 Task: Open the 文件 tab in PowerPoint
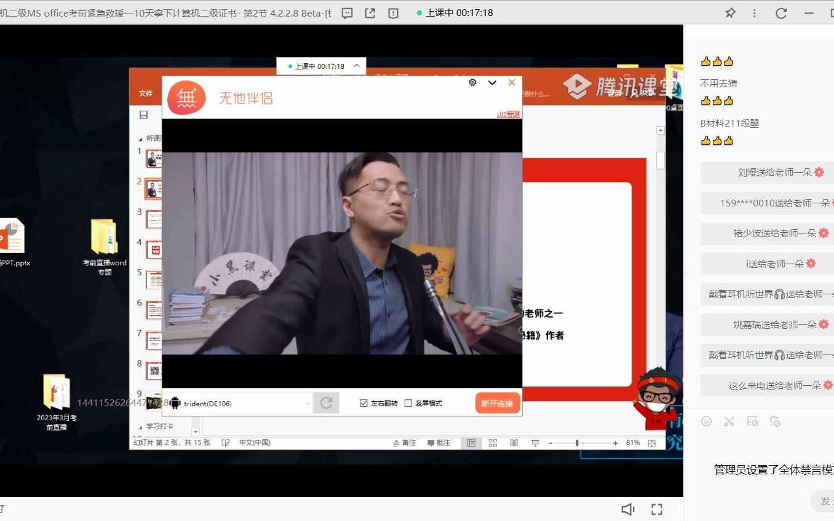click(146, 93)
